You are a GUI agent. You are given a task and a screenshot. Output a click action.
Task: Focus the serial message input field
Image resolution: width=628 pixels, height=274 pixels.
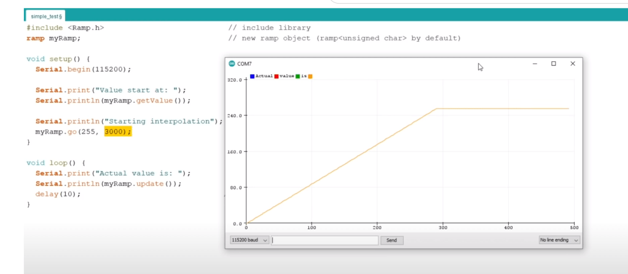click(325, 240)
